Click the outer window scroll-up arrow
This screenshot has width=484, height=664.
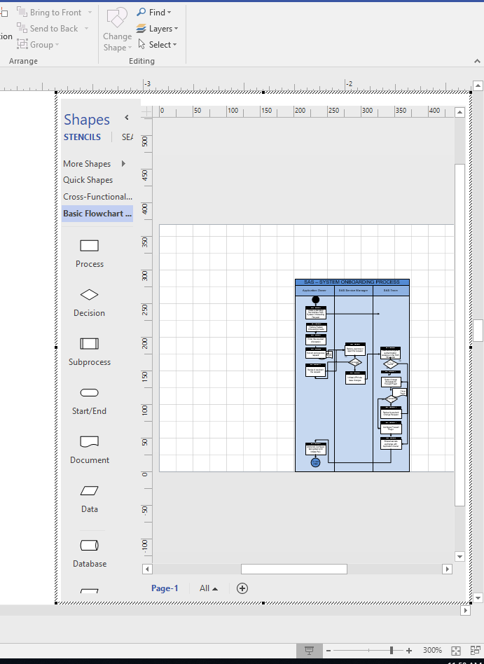tap(478, 86)
